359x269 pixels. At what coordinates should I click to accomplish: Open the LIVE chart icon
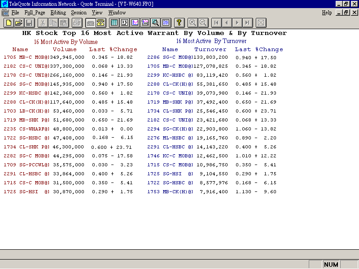click(145, 23)
